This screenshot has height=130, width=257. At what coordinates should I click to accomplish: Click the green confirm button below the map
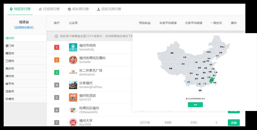(195, 105)
